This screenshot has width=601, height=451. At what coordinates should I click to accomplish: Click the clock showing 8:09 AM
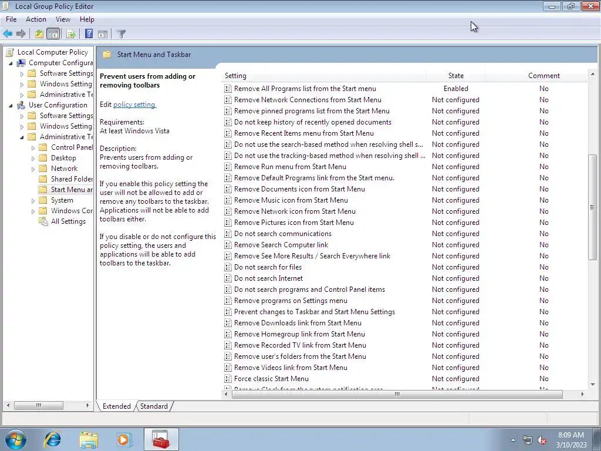pyautogui.click(x=570, y=435)
